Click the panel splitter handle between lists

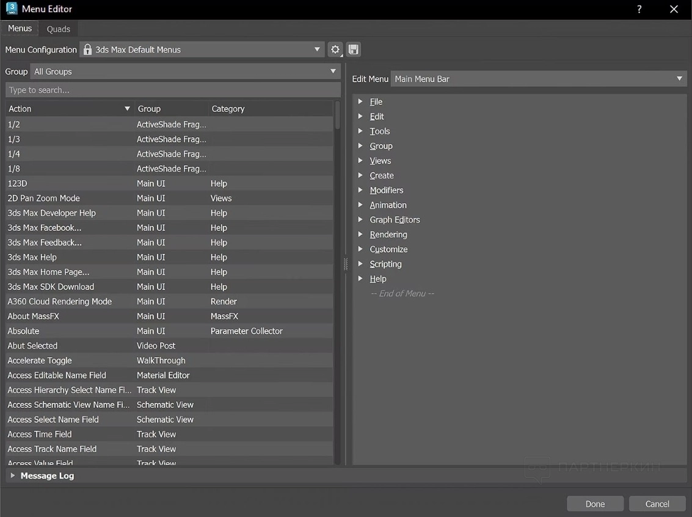coord(346,264)
